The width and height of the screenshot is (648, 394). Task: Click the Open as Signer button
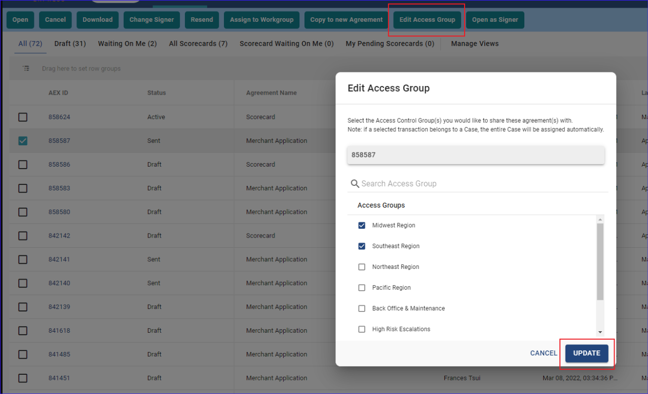495,20
